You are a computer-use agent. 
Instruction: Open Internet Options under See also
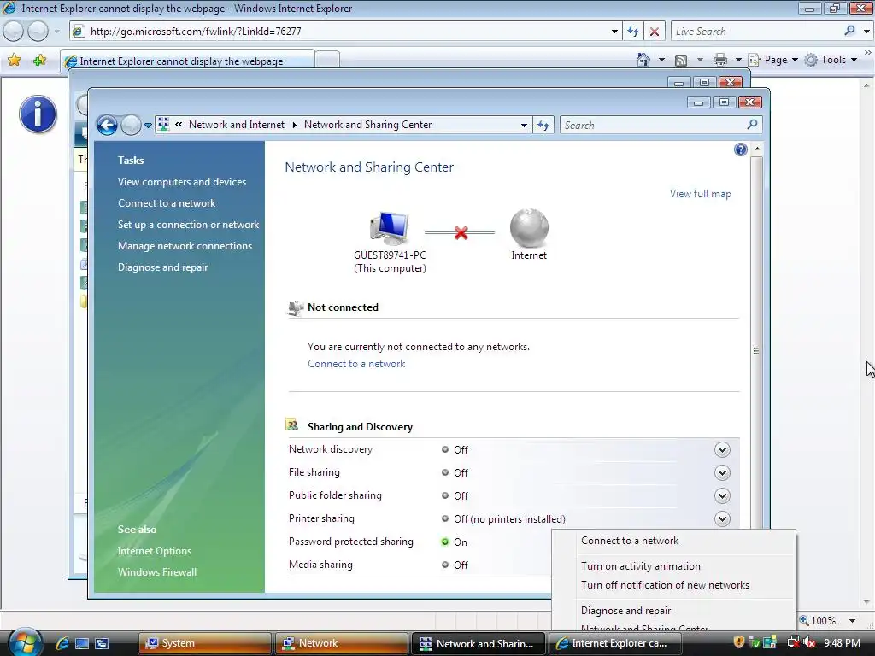tap(155, 551)
